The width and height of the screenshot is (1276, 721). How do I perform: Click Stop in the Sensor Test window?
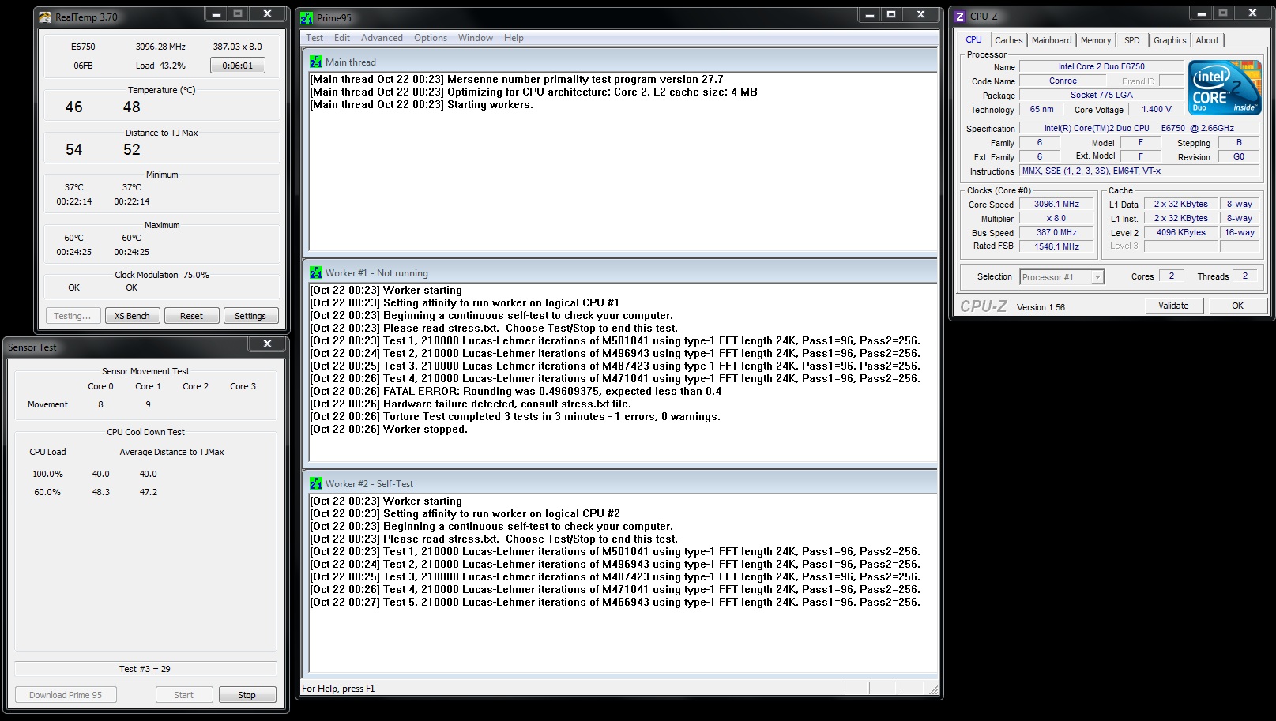click(247, 695)
